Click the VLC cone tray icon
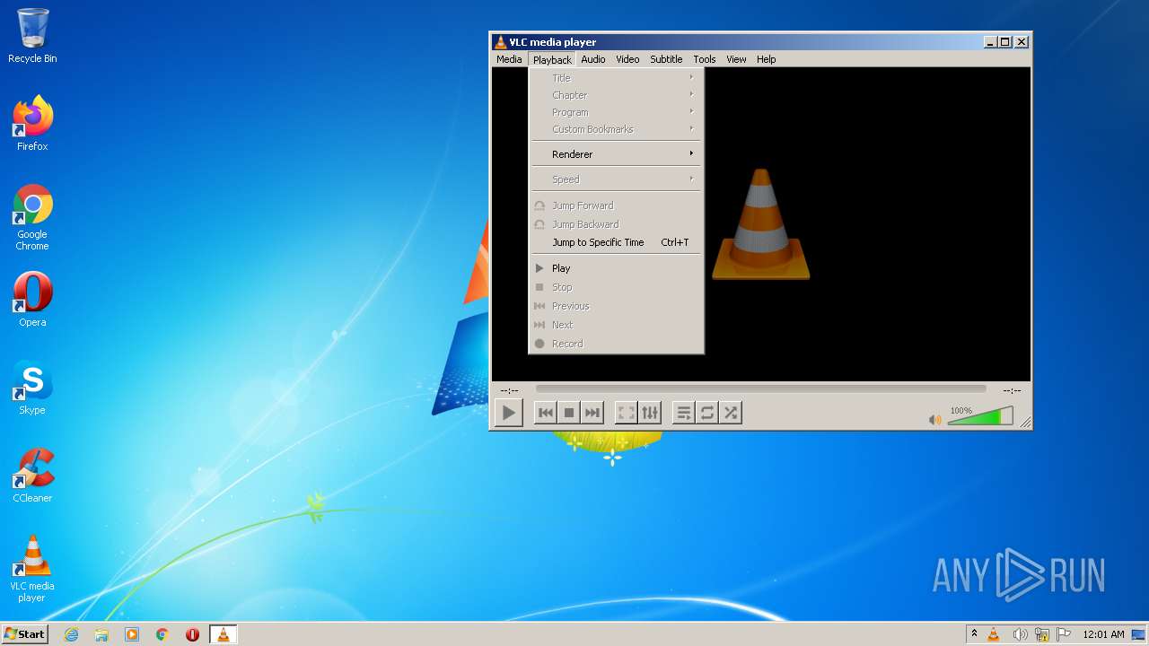The width and height of the screenshot is (1149, 646). click(994, 634)
